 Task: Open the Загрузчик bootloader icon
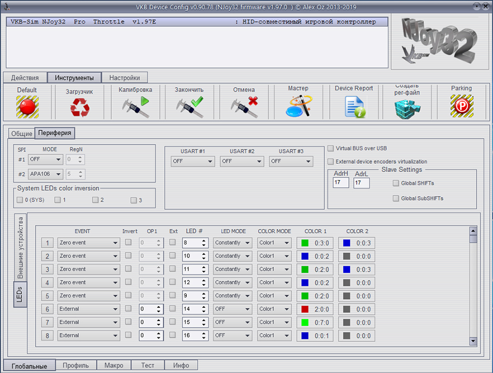pyautogui.click(x=79, y=107)
